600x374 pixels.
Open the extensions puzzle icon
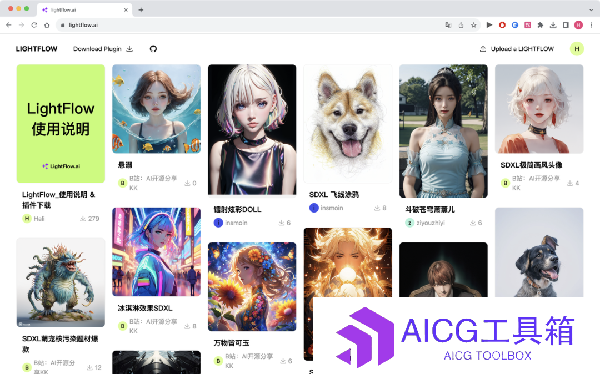coord(541,25)
